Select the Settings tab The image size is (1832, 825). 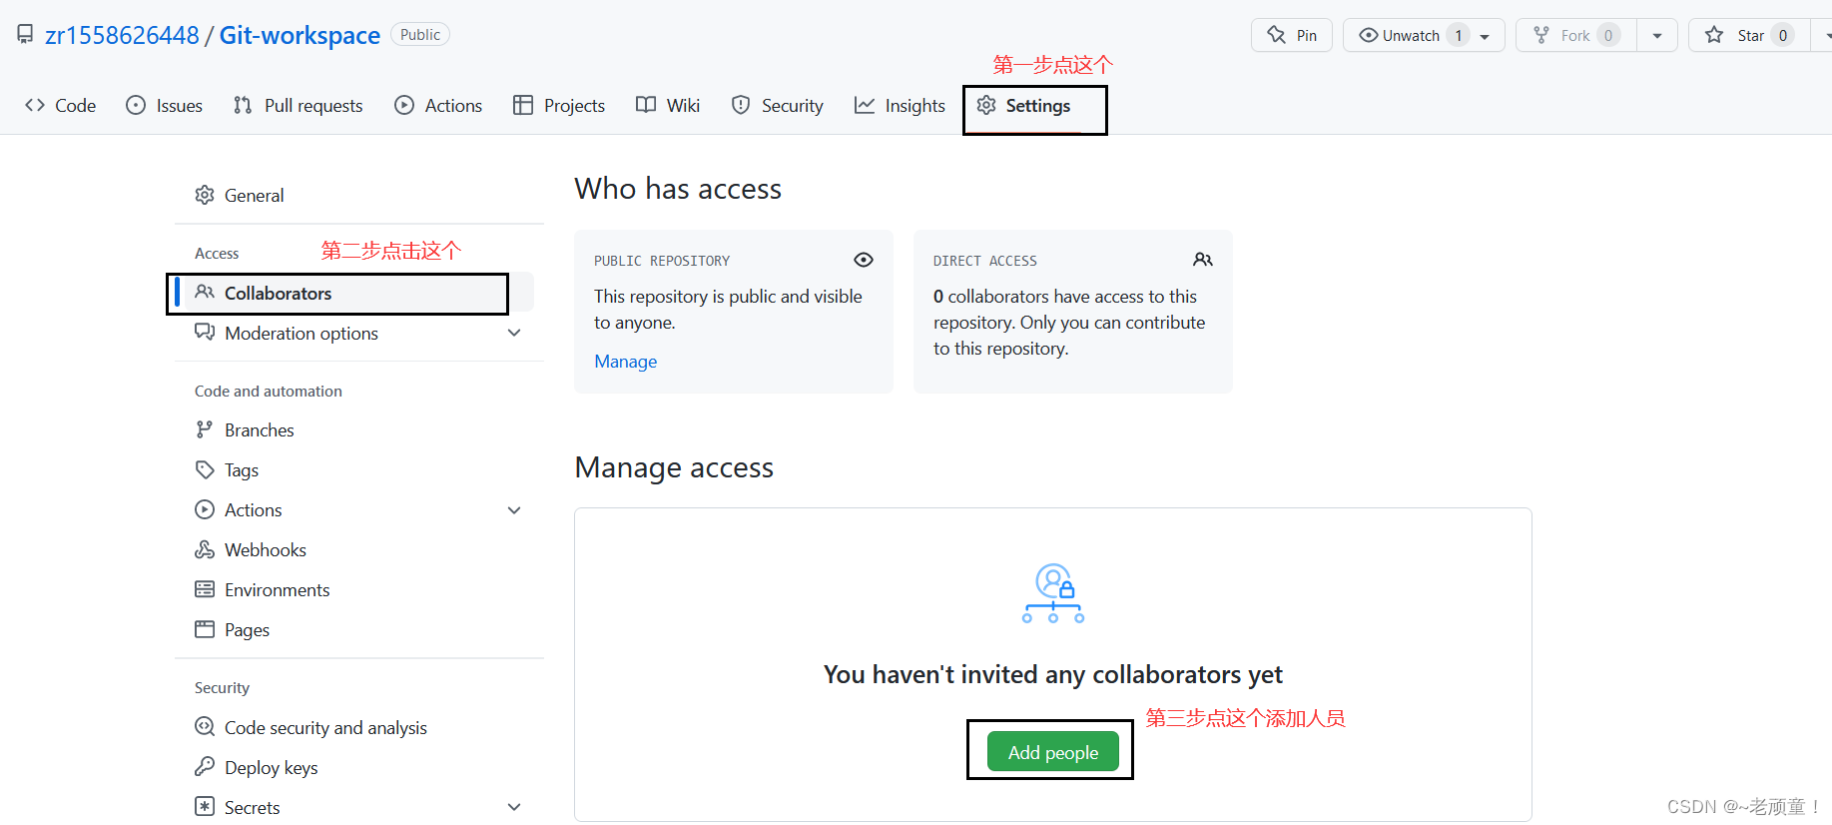point(1023,105)
